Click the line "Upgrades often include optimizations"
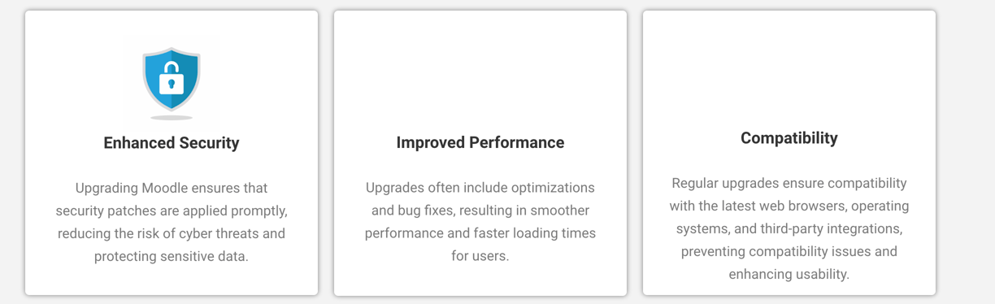The image size is (995, 304). [480, 188]
